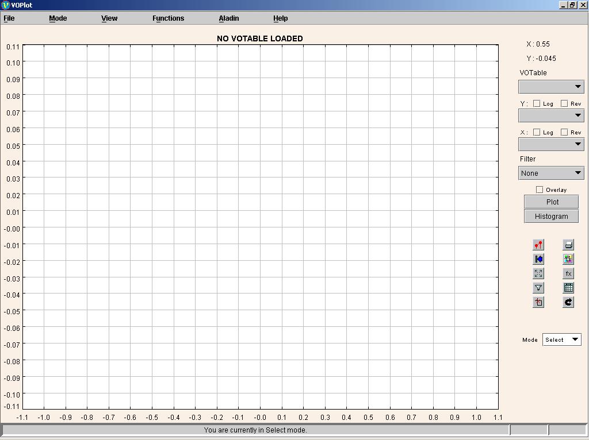
Task: Open the Functions menu
Action: (168, 18)
